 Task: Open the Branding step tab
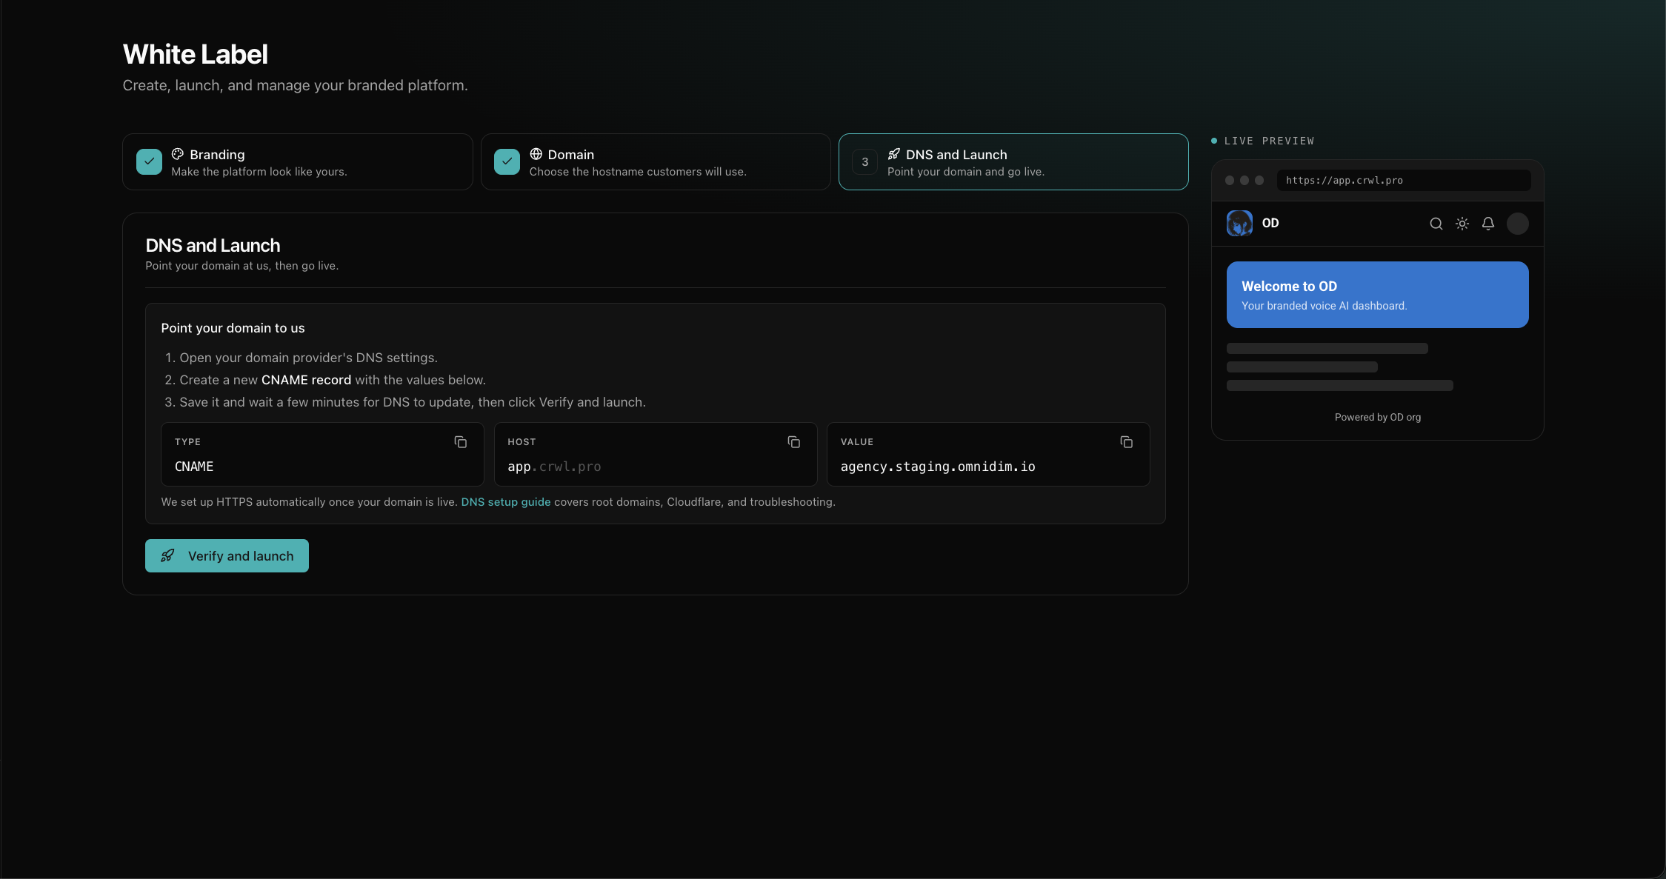click(x=297, y=161)
